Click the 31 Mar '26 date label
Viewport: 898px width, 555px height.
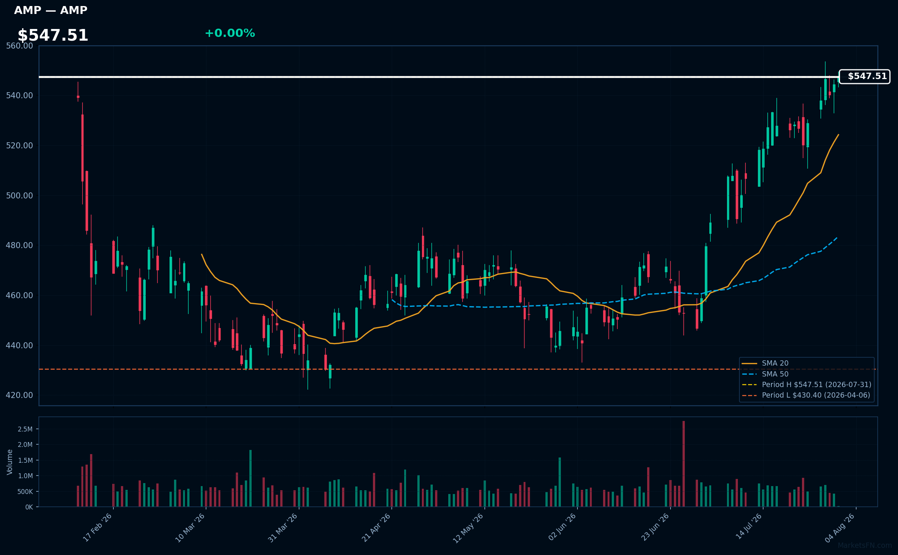283,528
